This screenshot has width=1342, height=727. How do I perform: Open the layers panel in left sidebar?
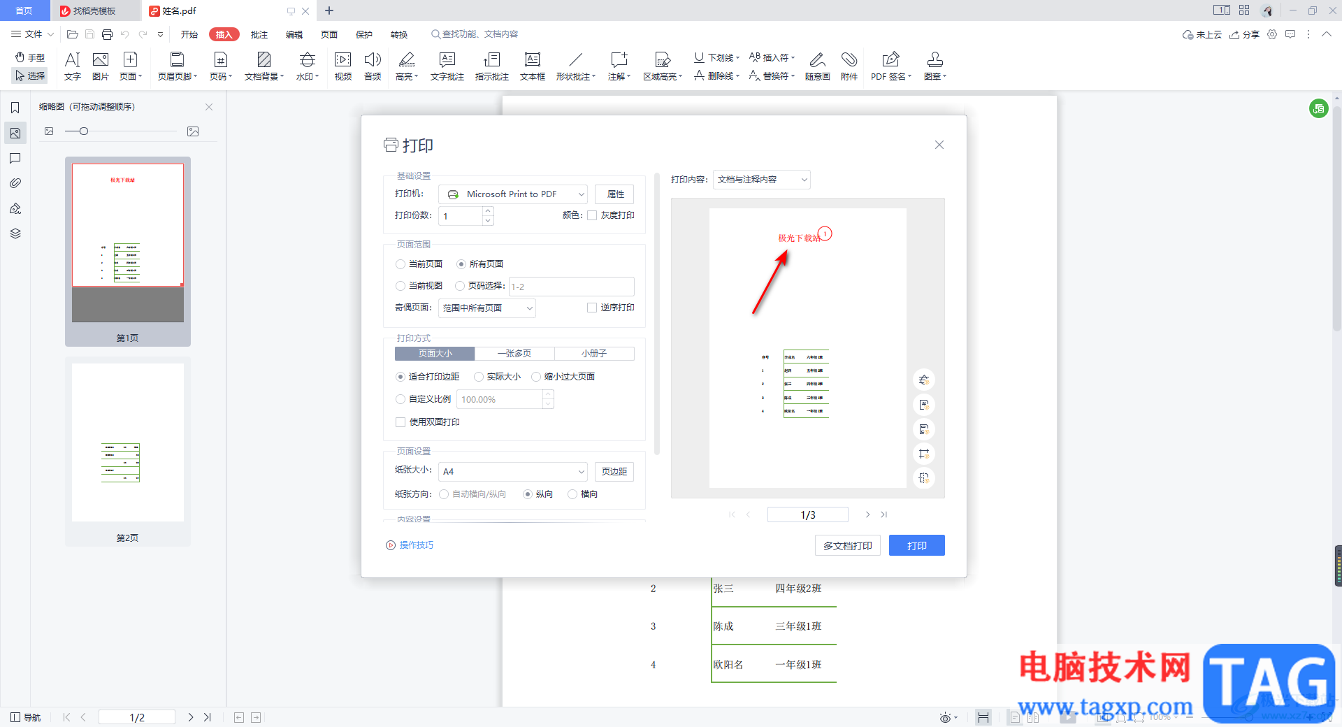[x=15, y=233]
